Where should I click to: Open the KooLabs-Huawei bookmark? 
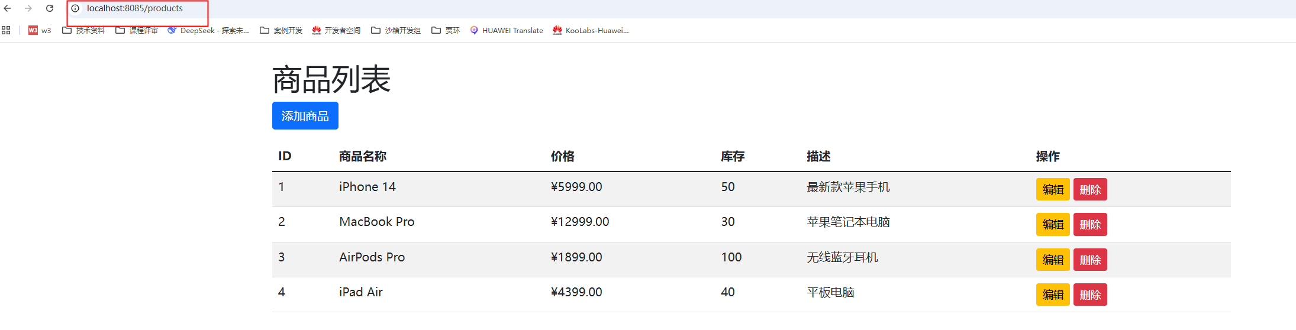click(590, 30)
